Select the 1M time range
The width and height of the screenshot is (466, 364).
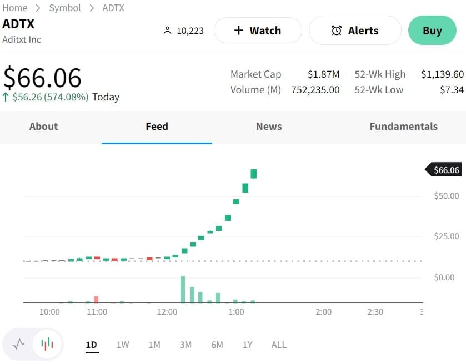(154, 345)
